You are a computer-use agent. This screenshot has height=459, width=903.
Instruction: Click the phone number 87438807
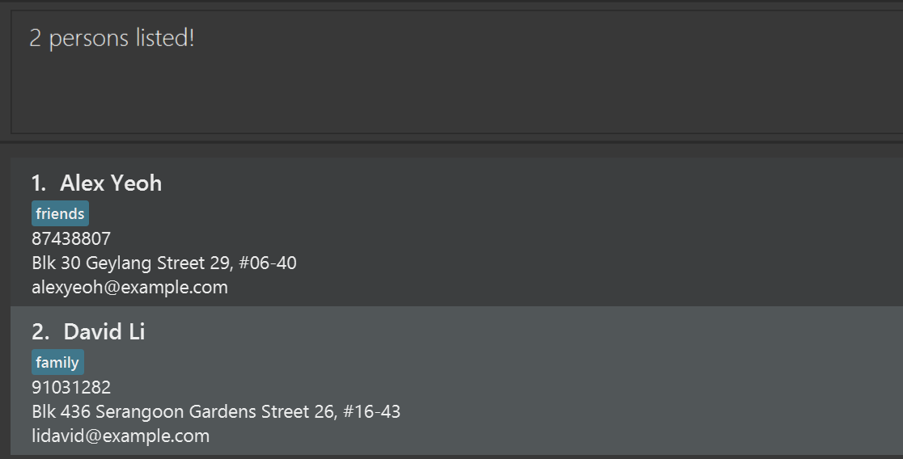[71, 238]
